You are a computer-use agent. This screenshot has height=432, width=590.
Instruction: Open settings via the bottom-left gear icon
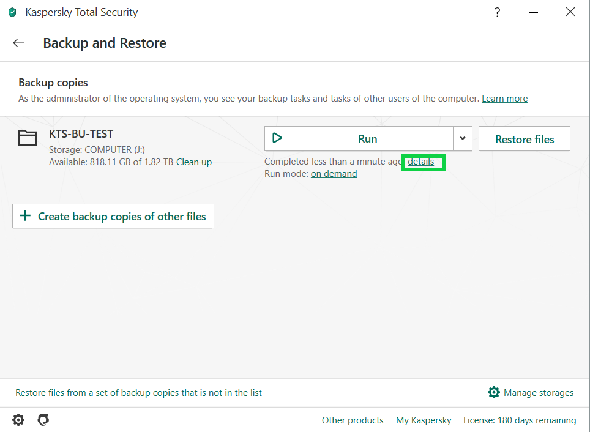point(19,420)
